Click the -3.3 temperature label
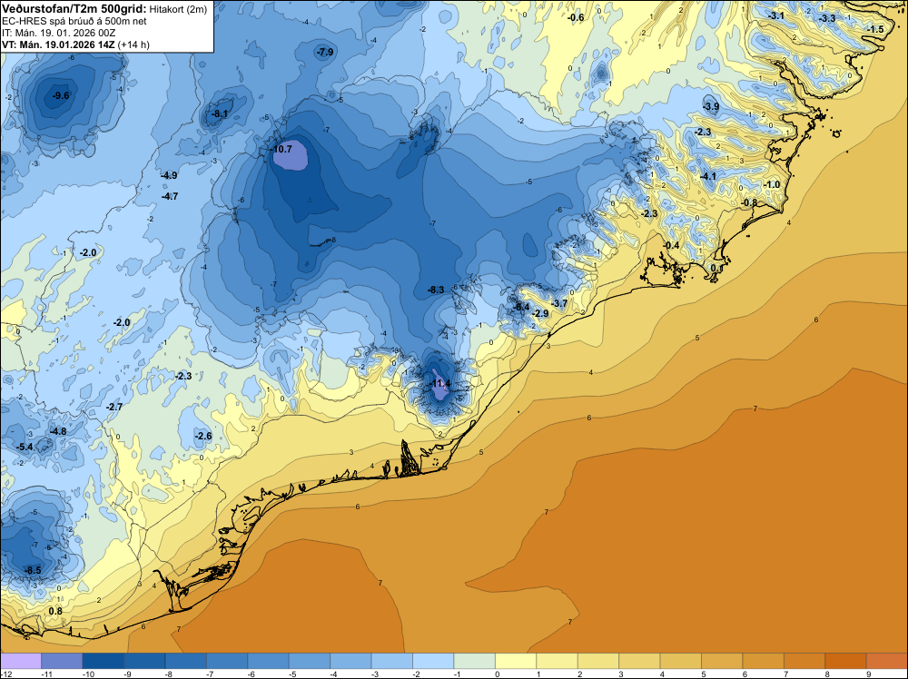The image size is (908, 679). point(826,18)
